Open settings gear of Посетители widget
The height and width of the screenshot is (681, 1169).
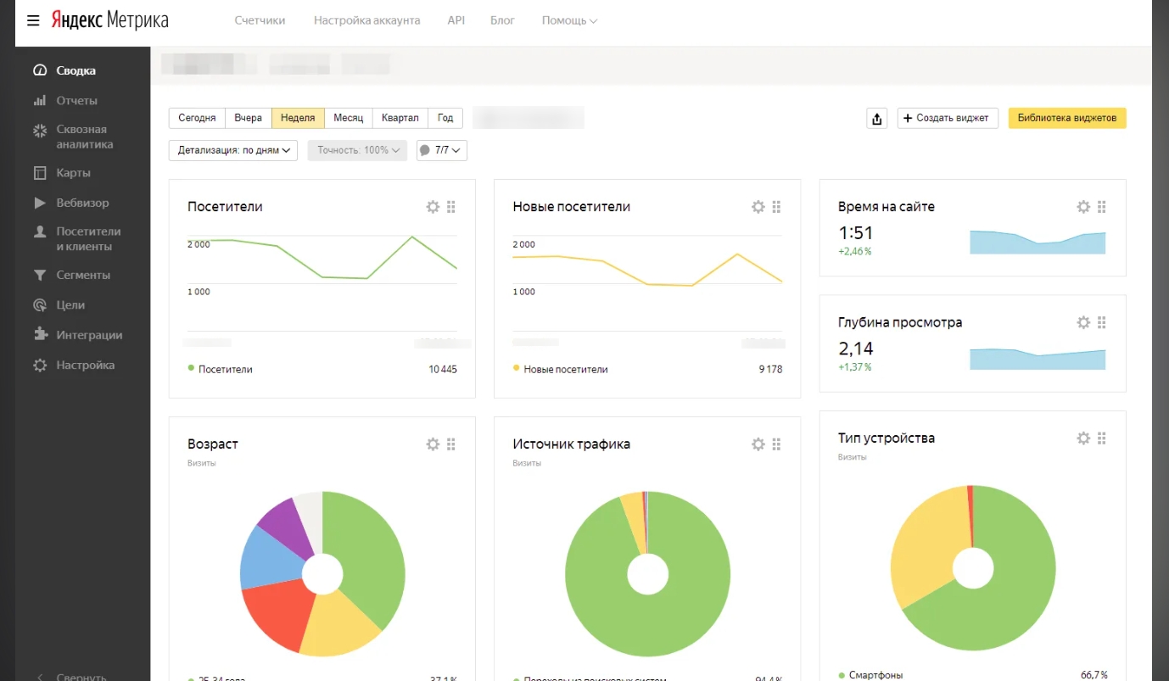pyautogui.click(x=433, y=207)
